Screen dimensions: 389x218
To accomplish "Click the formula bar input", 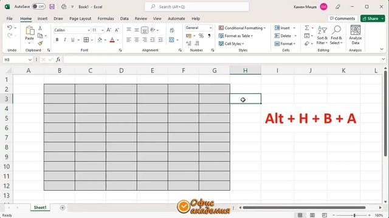I will click(222, 59).
